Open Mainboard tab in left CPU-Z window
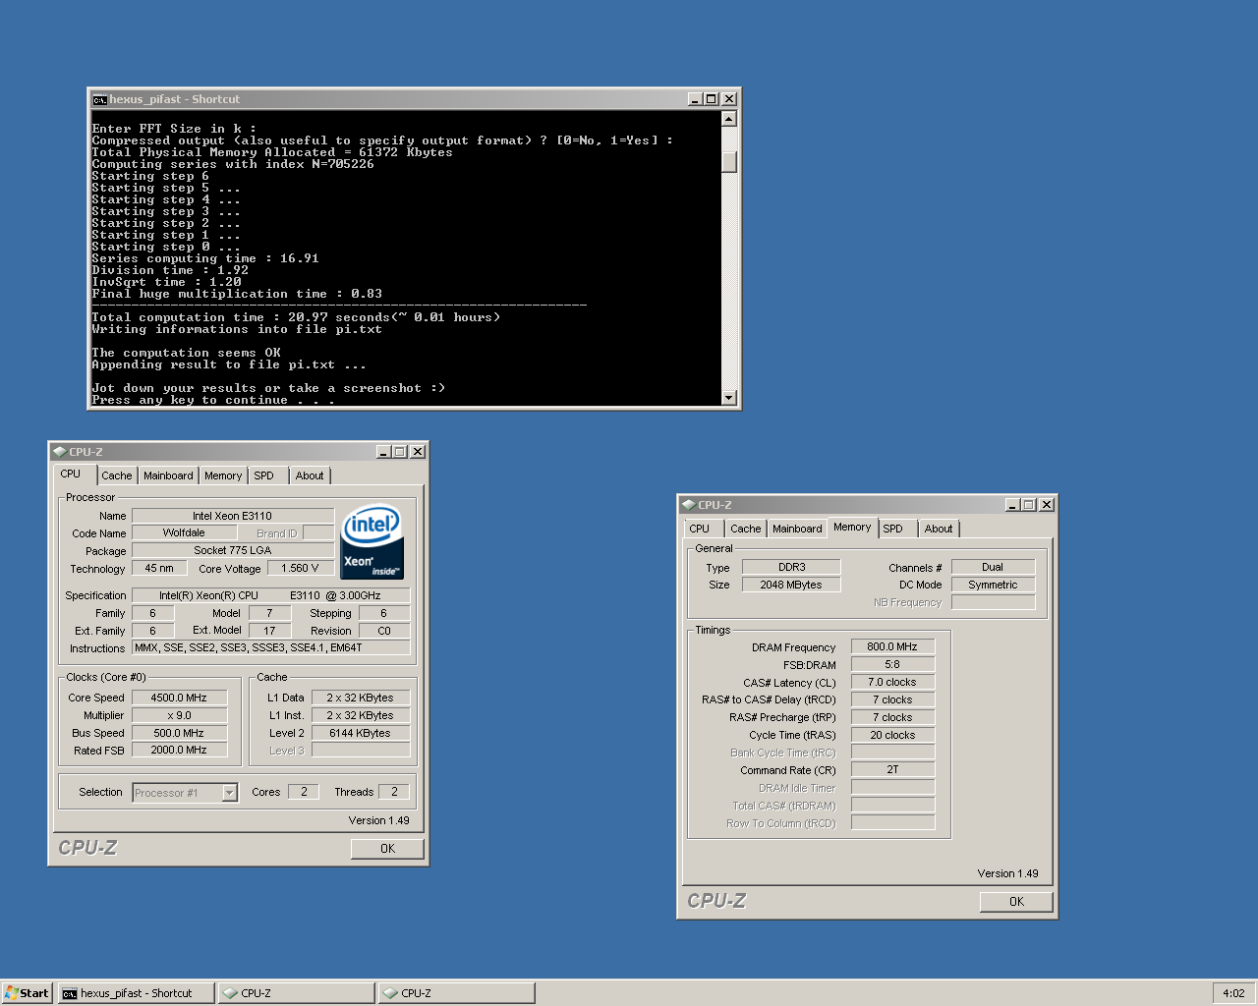Image resolution: width=1258 pixels, height=1006 pixels. [x=168, y=475]
